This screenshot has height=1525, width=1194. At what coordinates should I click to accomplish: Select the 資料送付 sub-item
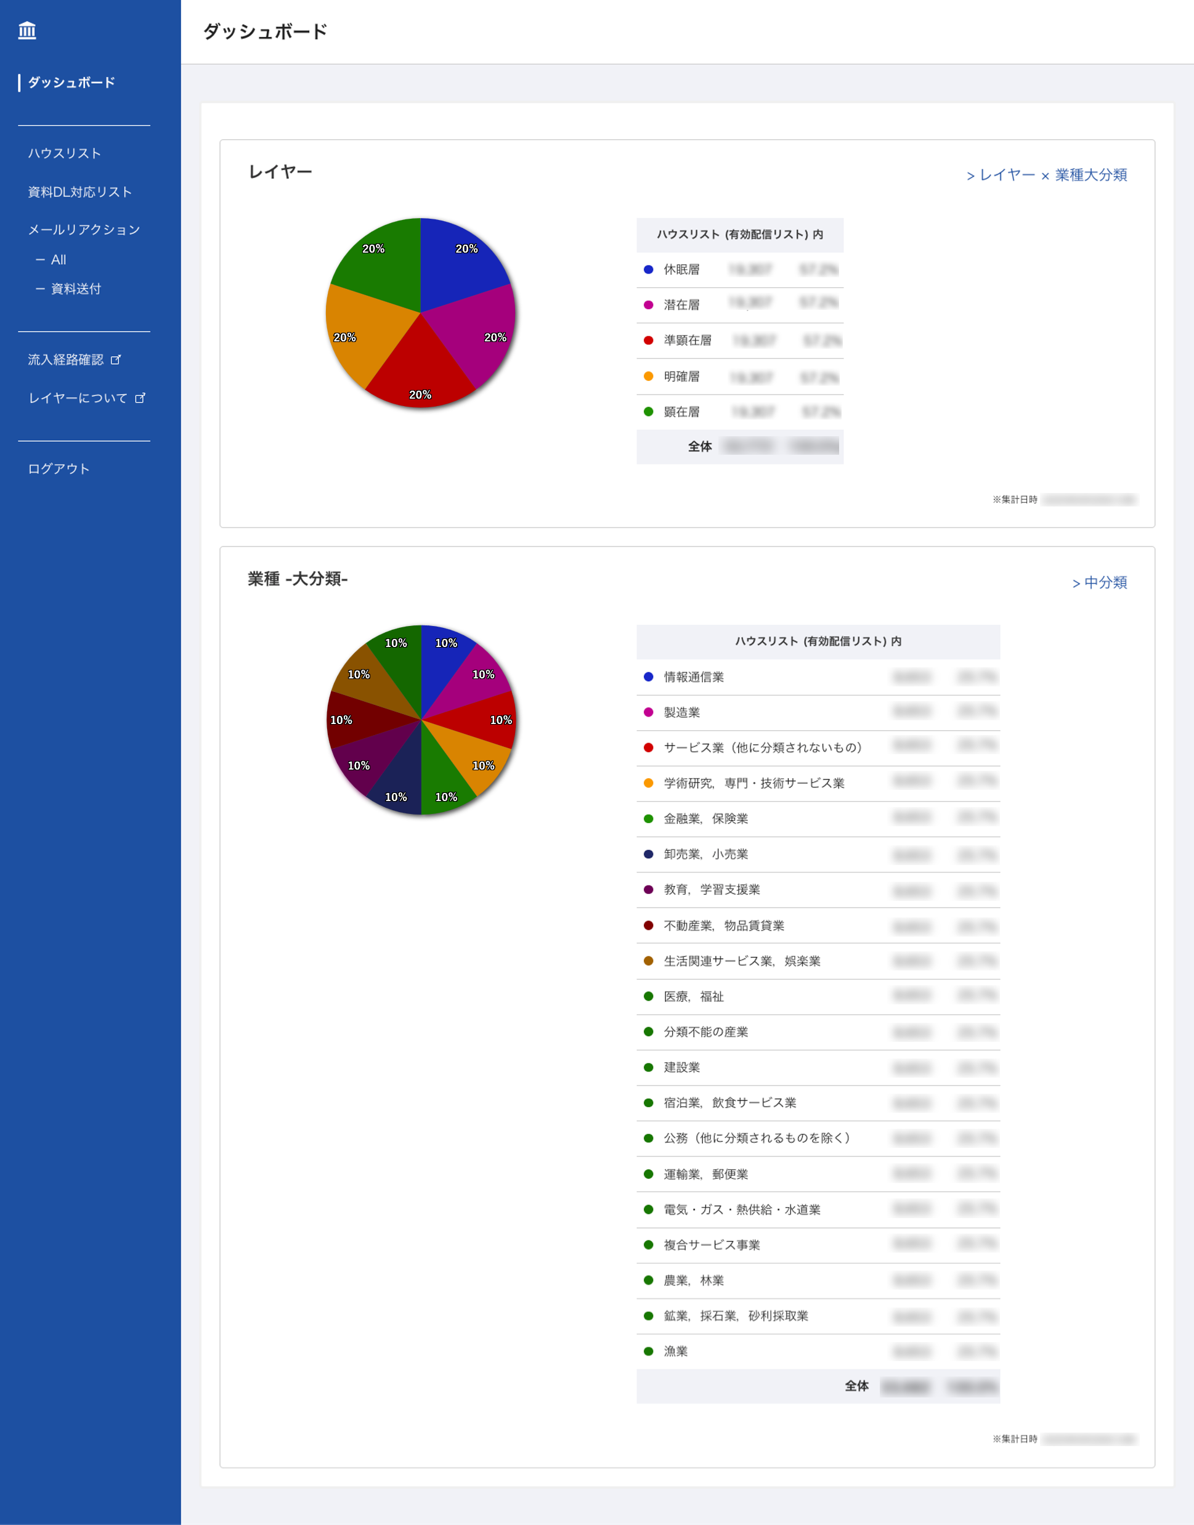pyautogui.click(x=76, y=289)
